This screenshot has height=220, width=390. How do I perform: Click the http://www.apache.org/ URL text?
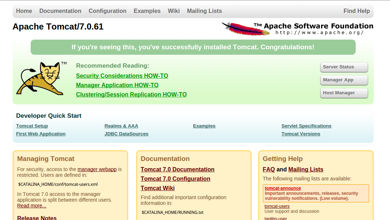[320, 32]
